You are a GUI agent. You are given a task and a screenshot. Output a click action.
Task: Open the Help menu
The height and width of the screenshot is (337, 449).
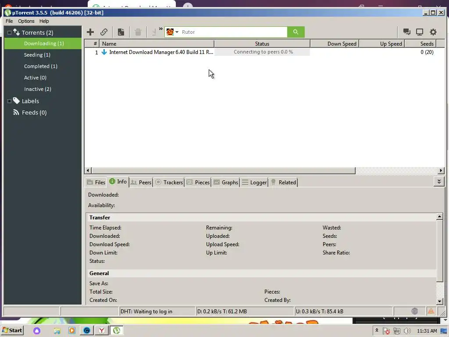pos(44,21)
